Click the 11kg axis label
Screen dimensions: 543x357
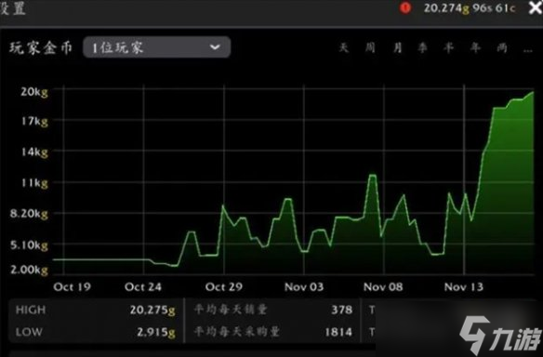tap(34, 182)
